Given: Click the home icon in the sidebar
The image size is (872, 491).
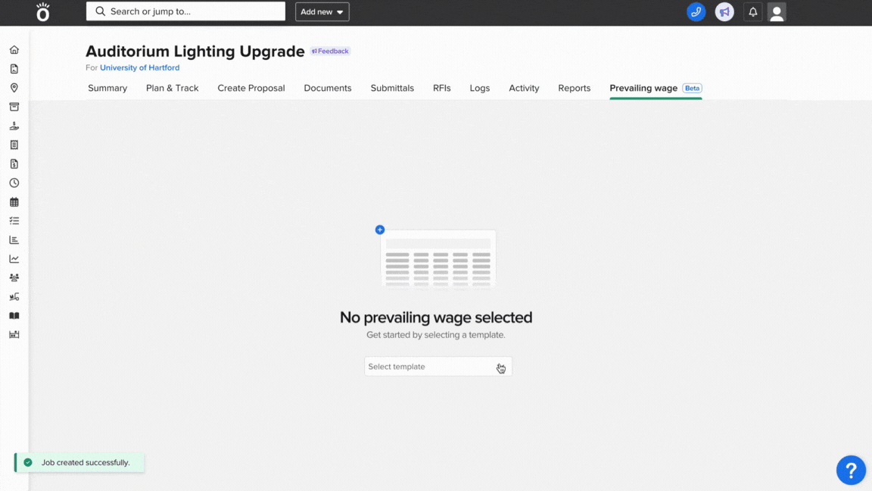Looking at the screenshot, I should [14, 50].
